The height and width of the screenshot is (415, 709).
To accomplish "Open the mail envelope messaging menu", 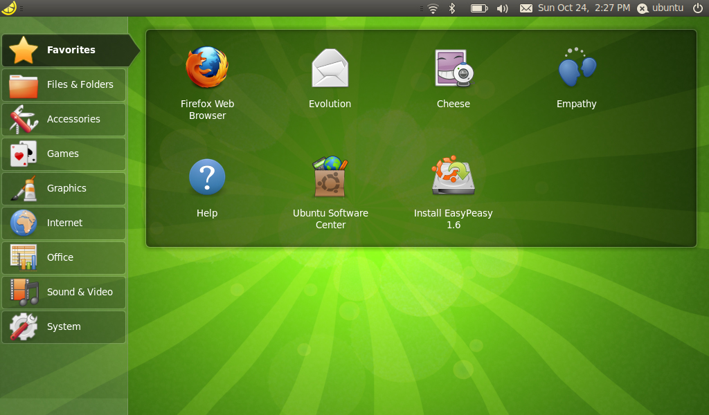I will point(526,8).
